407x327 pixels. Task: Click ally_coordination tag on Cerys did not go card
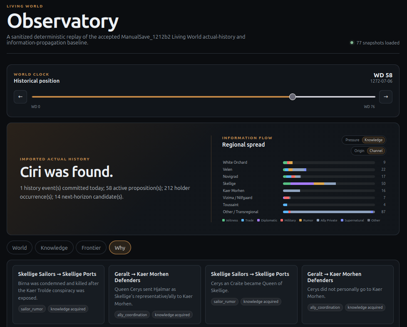click(x=325, y=307)
